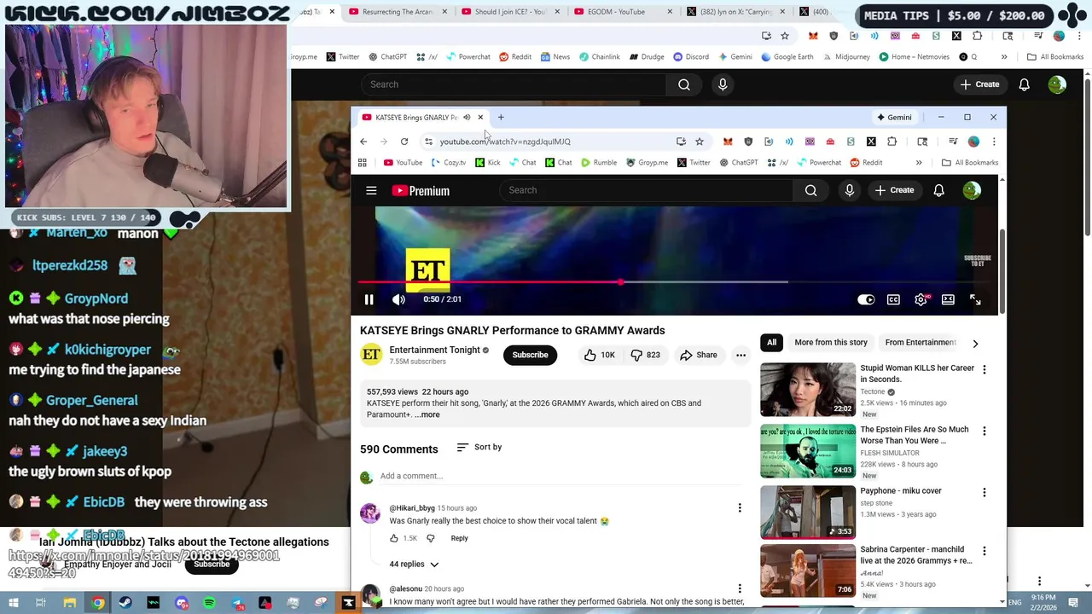Select More from this story chip
Viewport: 1092px width, 614px height.
[831, 342]
